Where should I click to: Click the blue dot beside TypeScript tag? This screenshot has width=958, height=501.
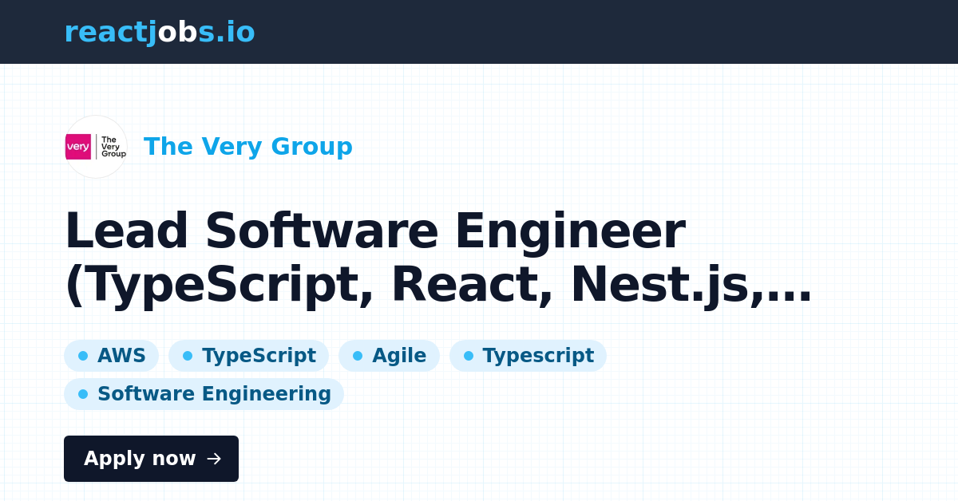point(188,356)
